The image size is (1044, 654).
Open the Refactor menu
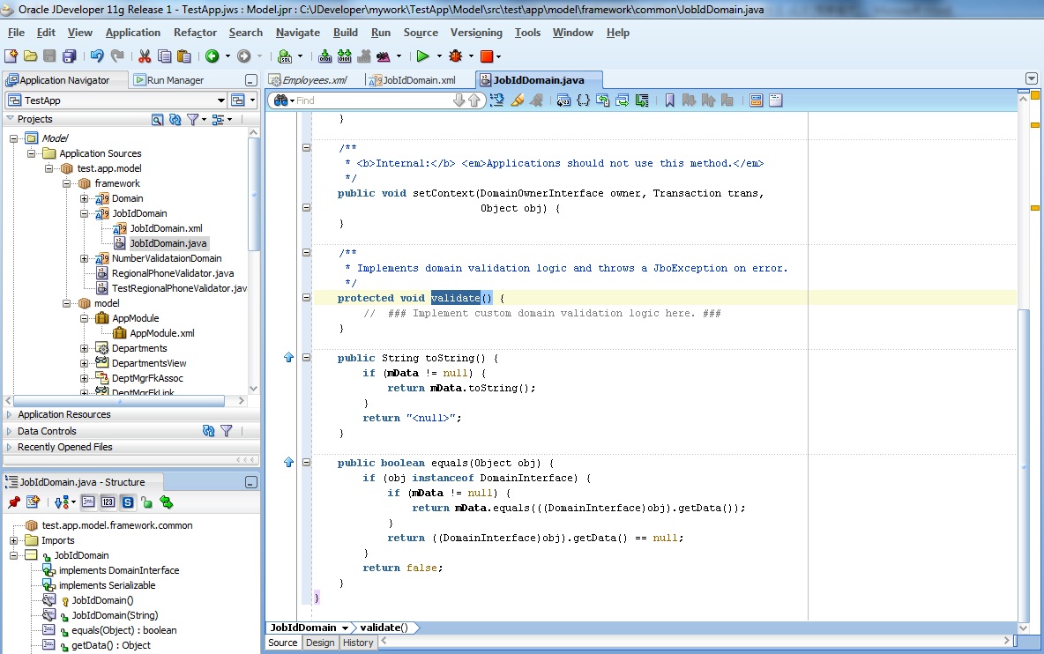[x=195, y=33]
